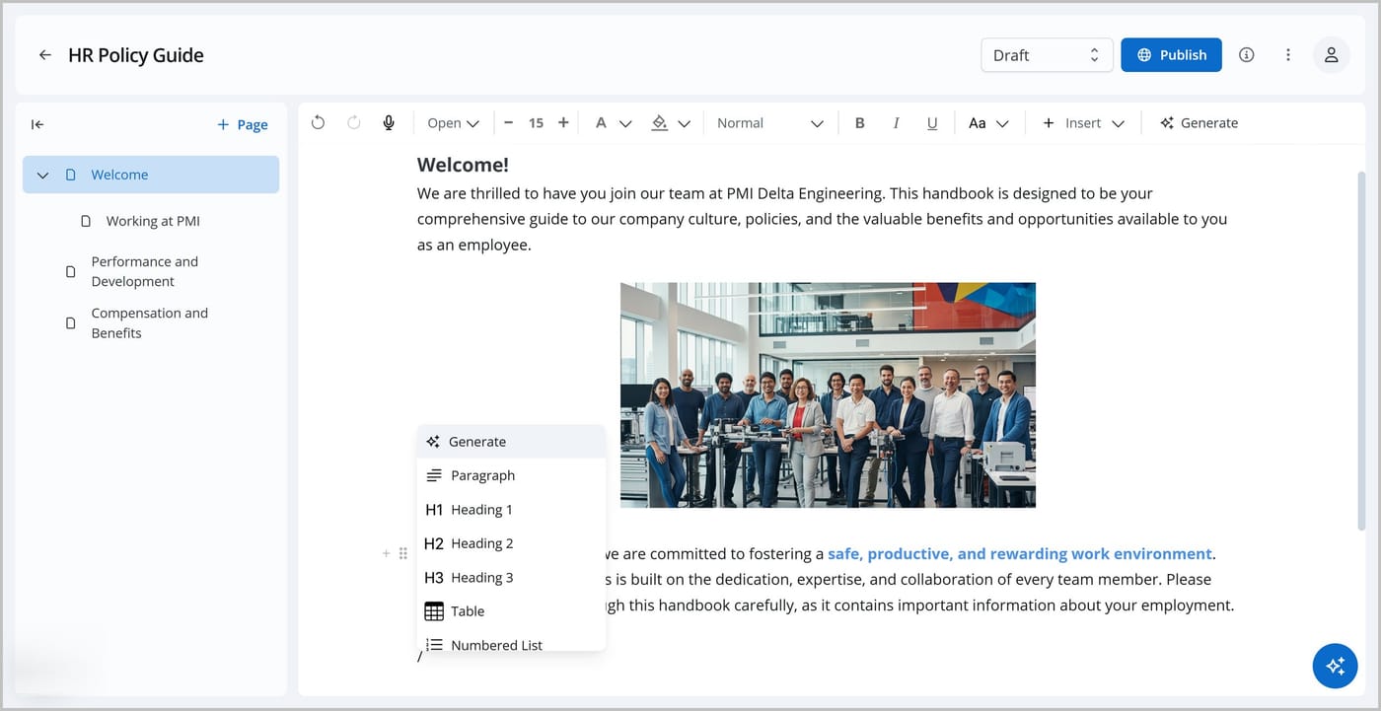Screen dimensions: 1381x711
Task: Toggle underline formatting
Action: (x=932, y=123)
